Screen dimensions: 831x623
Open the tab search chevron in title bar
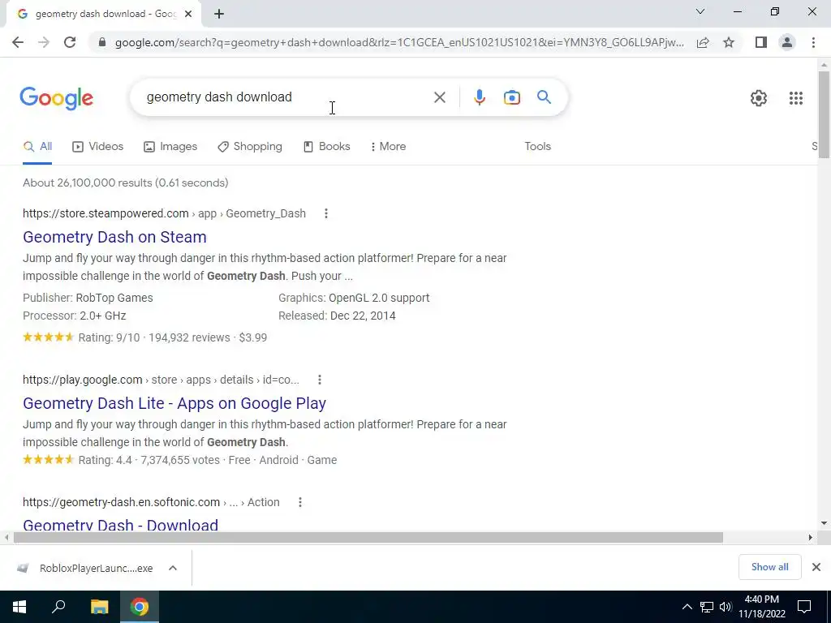tap(700, 11)
